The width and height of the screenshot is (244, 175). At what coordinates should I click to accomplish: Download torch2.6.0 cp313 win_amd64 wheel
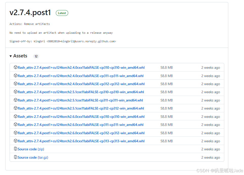(x=81, y=141)
